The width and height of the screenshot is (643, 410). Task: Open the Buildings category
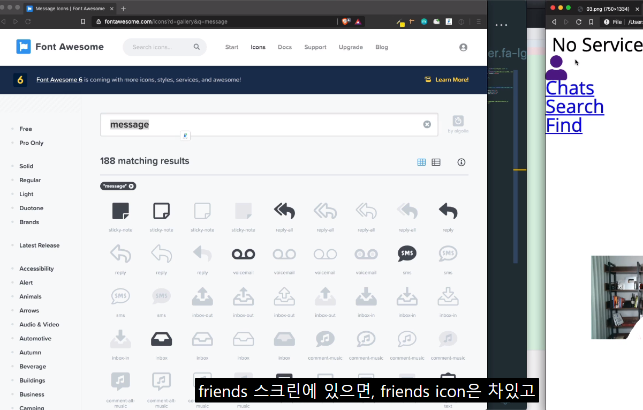click(x=32, y=381)
